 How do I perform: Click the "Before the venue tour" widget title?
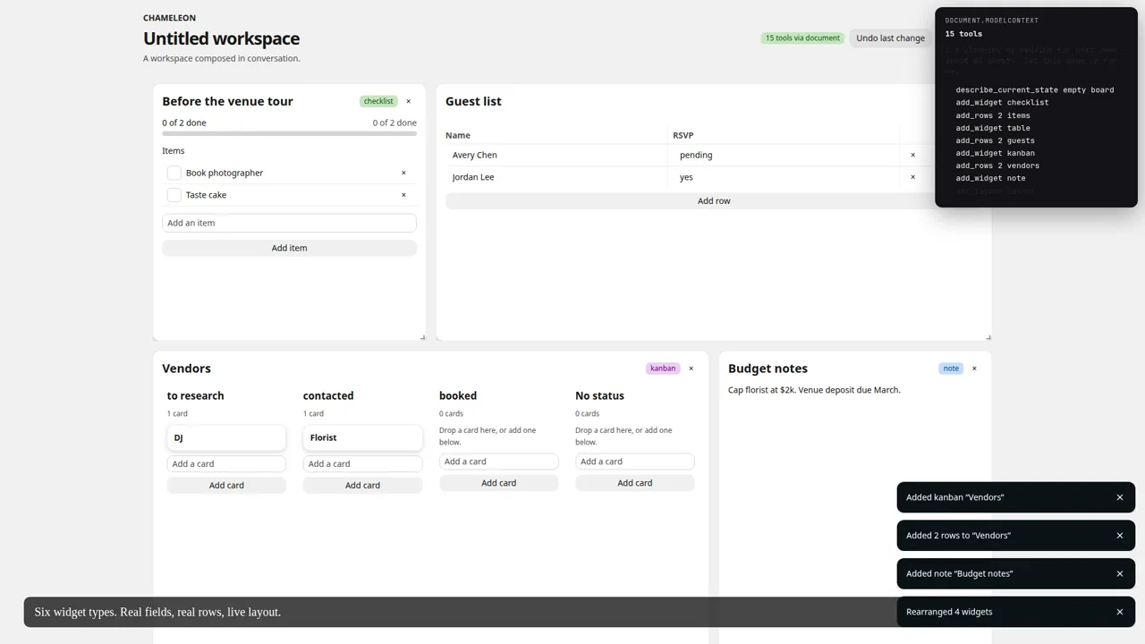[x=227, y=101]
